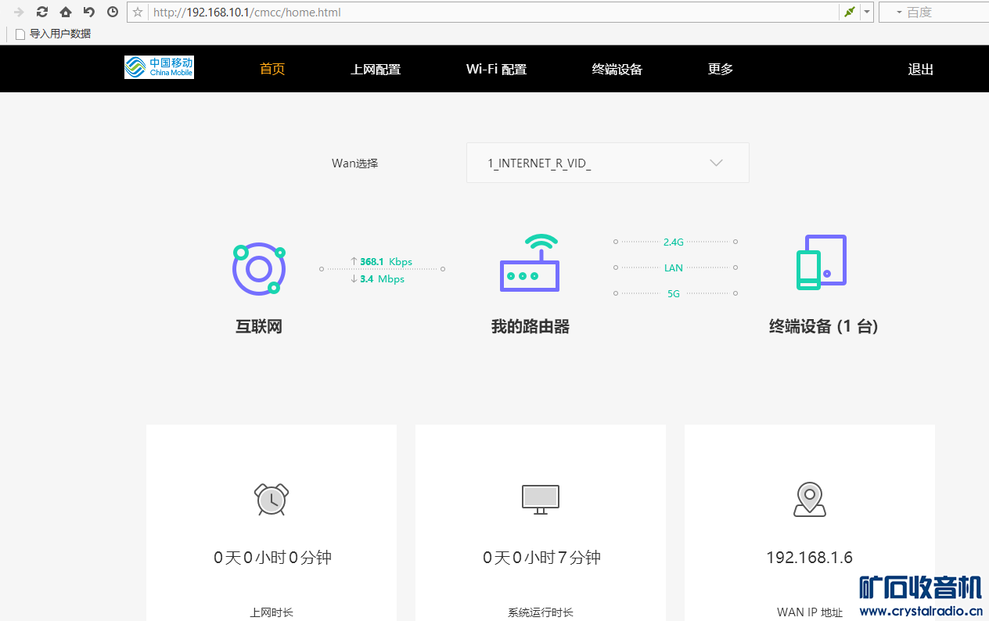Image resolution: width=989 pixels, height=621 pixels.
Task: Open browsing history clock icon
Action: pyautogui.click(x=113, y=12)
